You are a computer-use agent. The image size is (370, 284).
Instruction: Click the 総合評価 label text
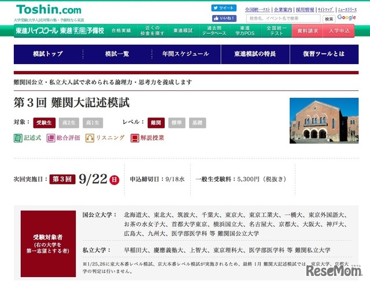tap(68, 138)
